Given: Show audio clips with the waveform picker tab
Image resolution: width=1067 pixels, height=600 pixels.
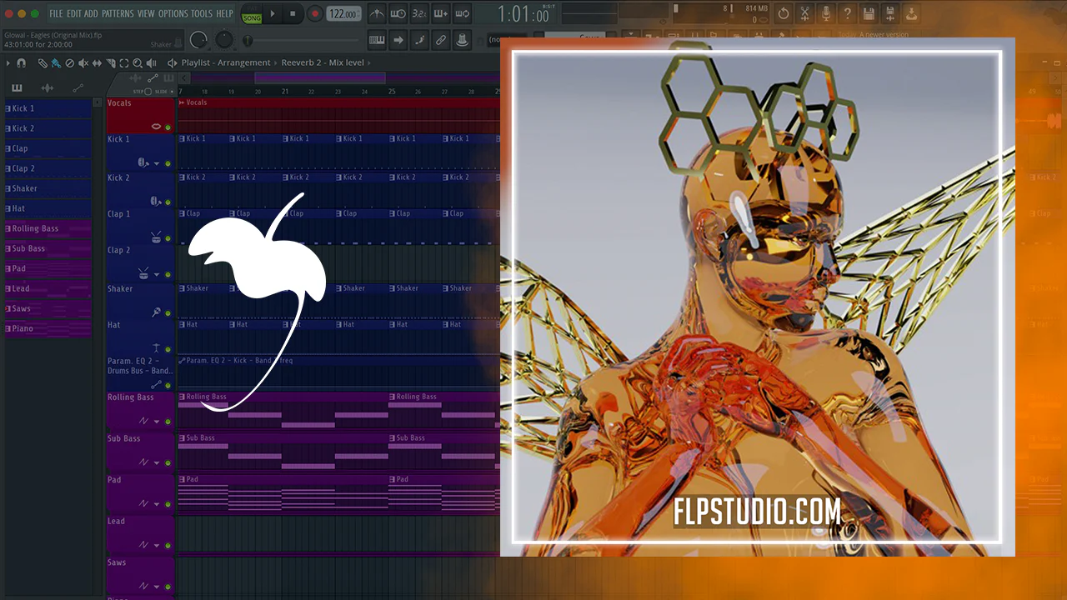Looking at the screenshot, I should (48, 88).
